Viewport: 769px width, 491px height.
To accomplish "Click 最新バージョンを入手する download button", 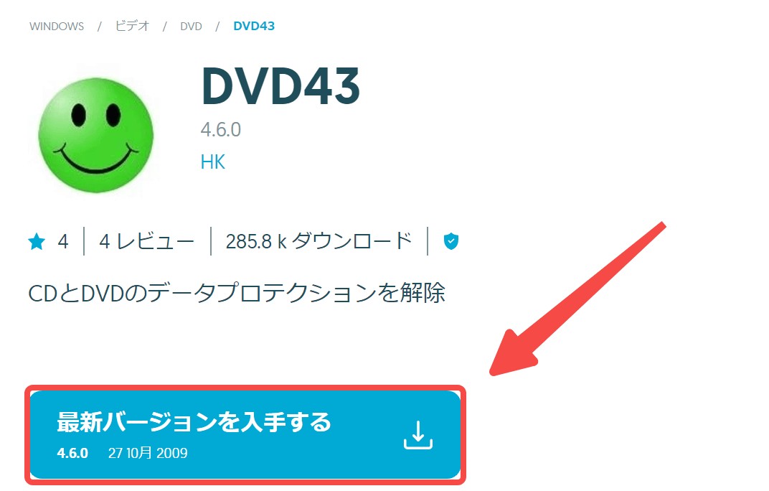I will click(245, 435).
